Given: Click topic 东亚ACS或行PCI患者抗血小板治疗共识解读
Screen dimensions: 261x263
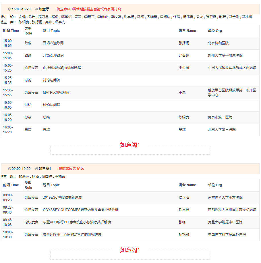Looking at the screenshot, I should [77, 222].
